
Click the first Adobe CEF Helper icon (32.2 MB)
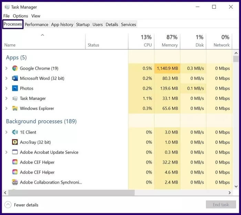15,162
